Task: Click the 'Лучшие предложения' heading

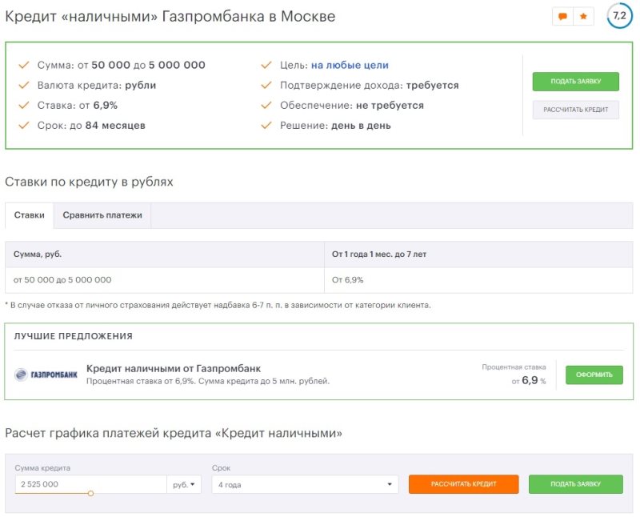Action: [x=74, y=336]
